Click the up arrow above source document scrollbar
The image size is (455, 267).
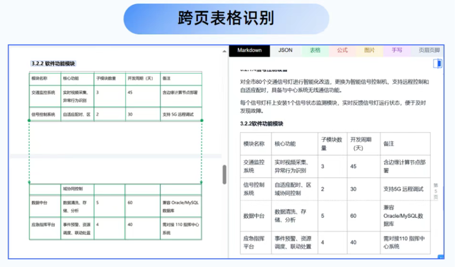coord(224,51)
